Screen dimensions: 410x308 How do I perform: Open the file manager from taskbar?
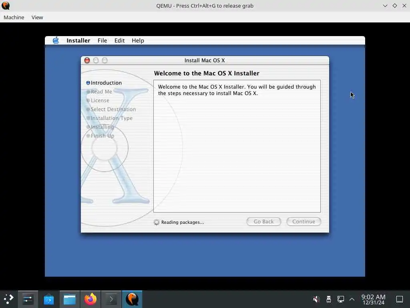(70, 299)
